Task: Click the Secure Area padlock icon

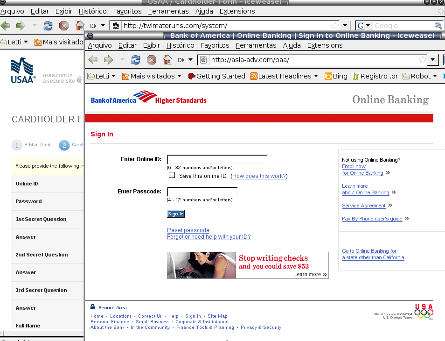Action: coord(92,307)
